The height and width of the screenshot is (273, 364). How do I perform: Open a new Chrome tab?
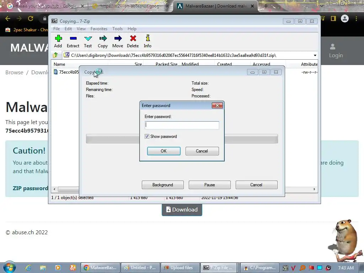pos(266,6)
